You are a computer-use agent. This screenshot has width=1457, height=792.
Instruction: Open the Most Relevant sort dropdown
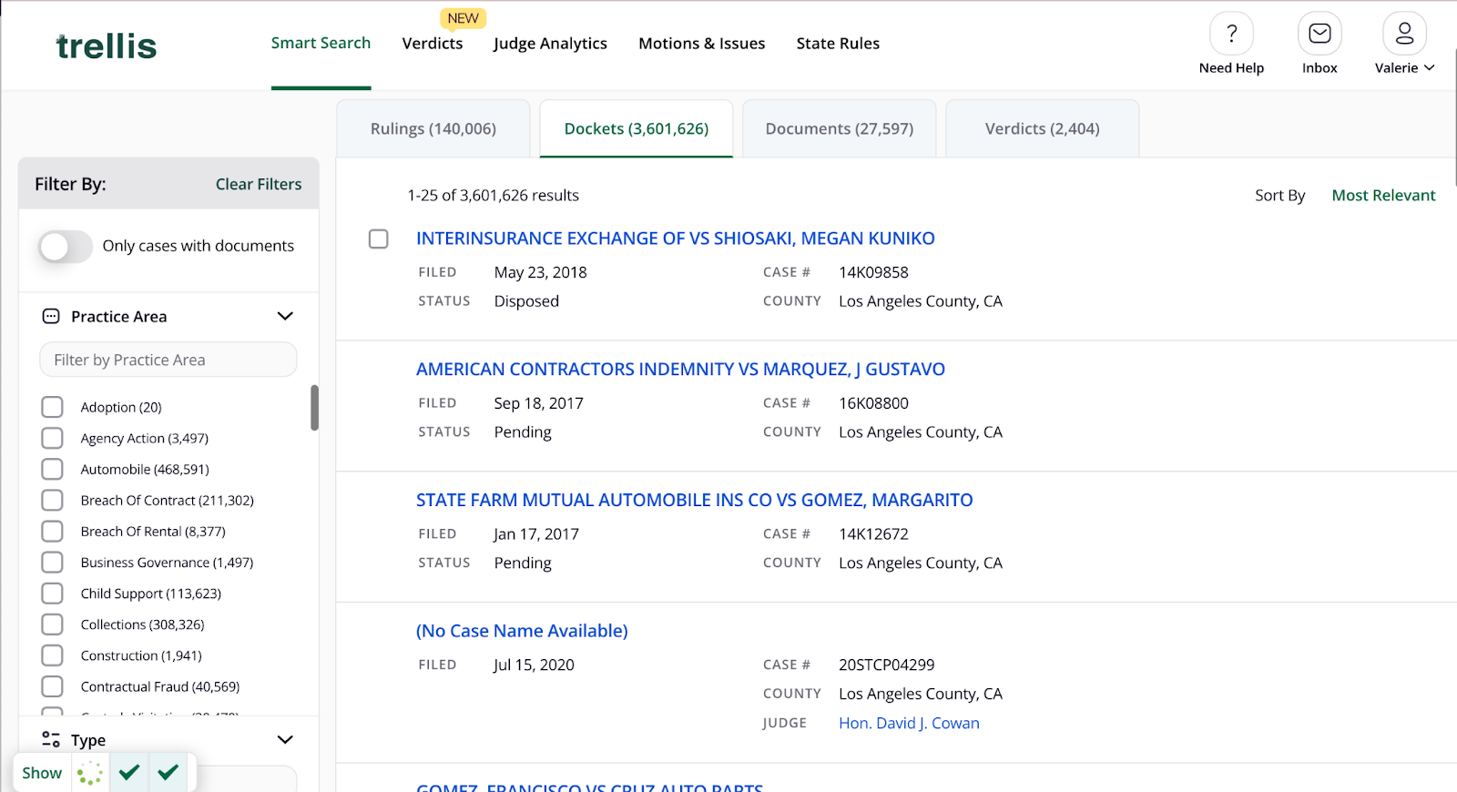point(1383,195)
